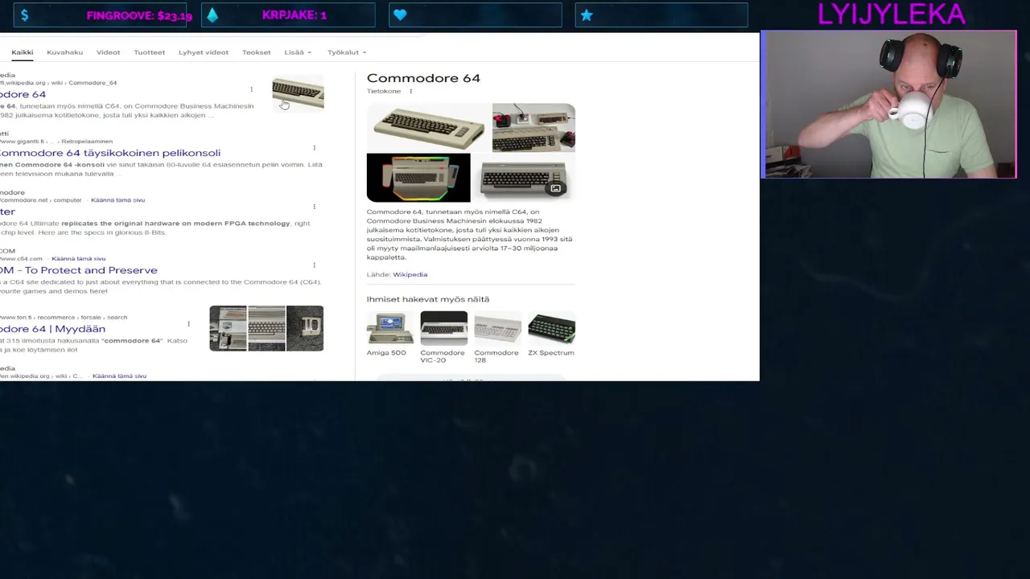Click 'Käännä tämä sivu' for commodore.net result
This screenshot has height=579, width=1030.
(x=117, y=200)
